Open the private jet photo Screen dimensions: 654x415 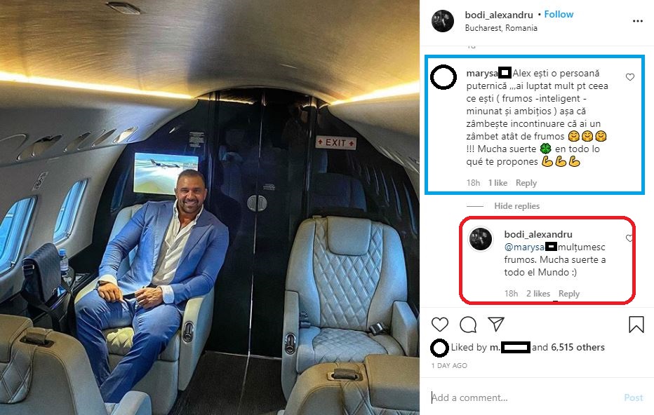[x=210, y=207]
